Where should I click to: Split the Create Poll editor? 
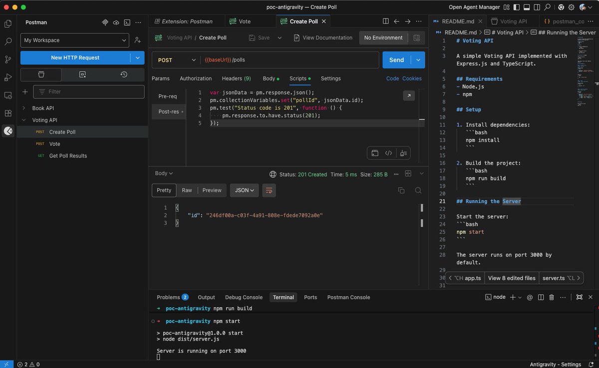386,21
